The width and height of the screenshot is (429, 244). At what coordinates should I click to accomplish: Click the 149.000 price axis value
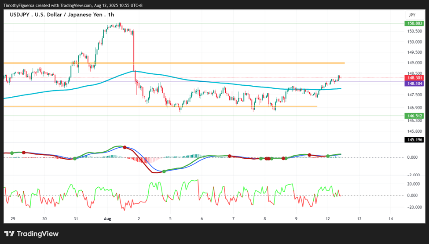415,63
